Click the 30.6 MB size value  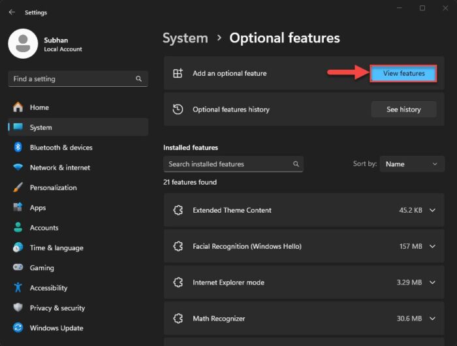pyautogui.click(x=409, y=319)
